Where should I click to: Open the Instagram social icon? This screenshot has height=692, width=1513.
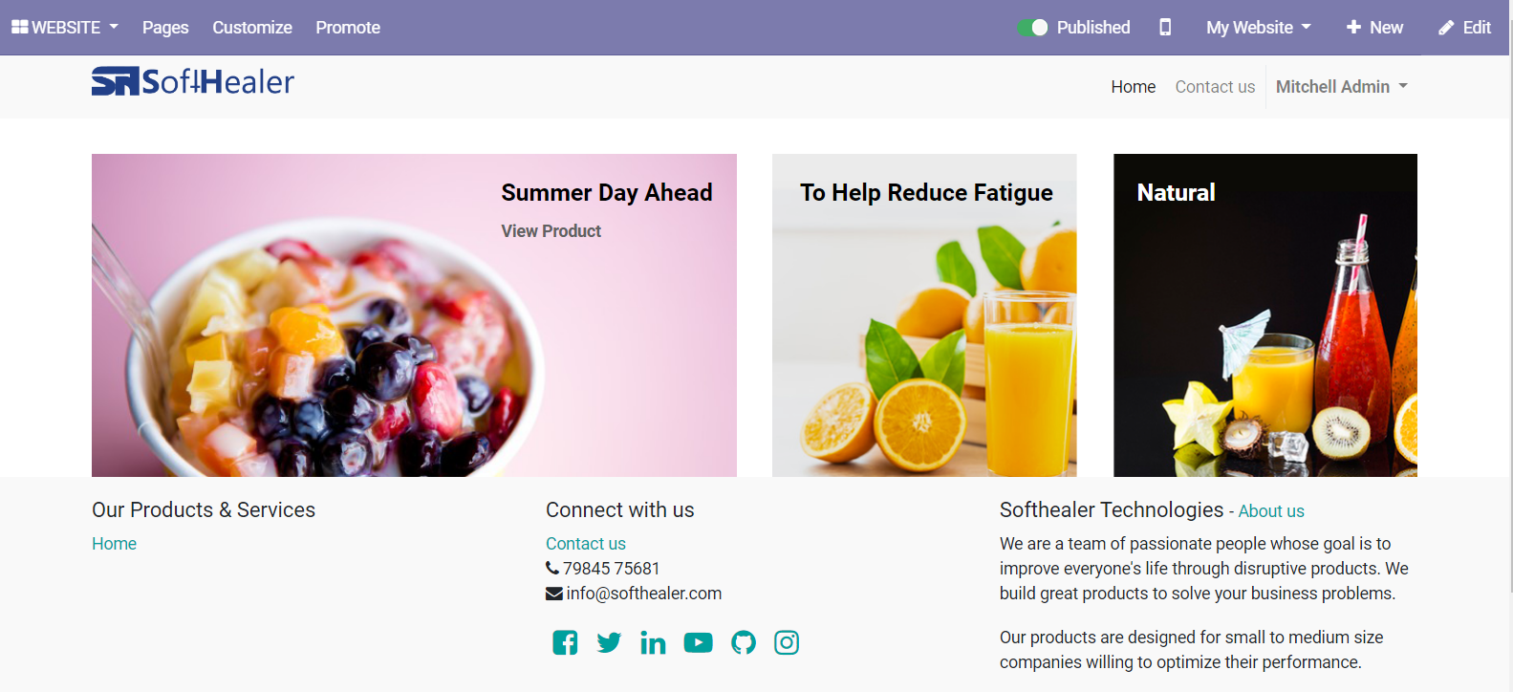click(x=787, y=642)
